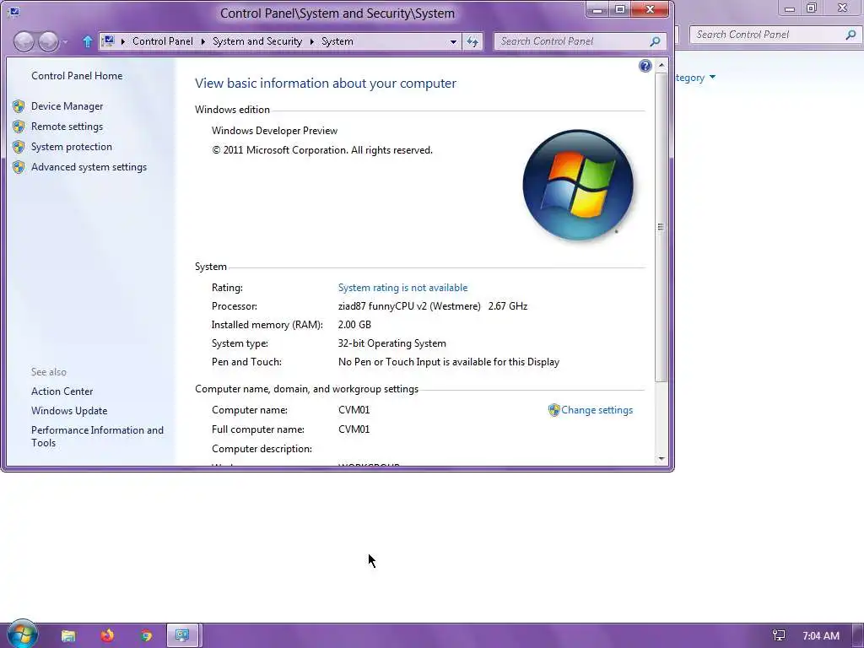This screenshot has width=864, height=648.
Task: Open the address bar history dropdown
Action: pyautogui.click(x=453, y=41)
